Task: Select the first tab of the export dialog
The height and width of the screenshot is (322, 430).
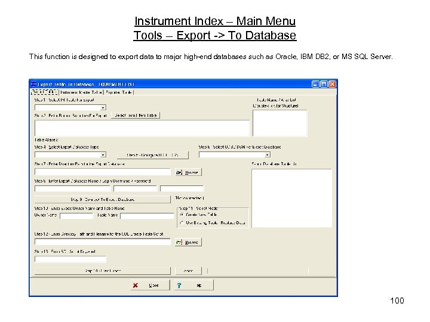Action: (x=45, y=92)
